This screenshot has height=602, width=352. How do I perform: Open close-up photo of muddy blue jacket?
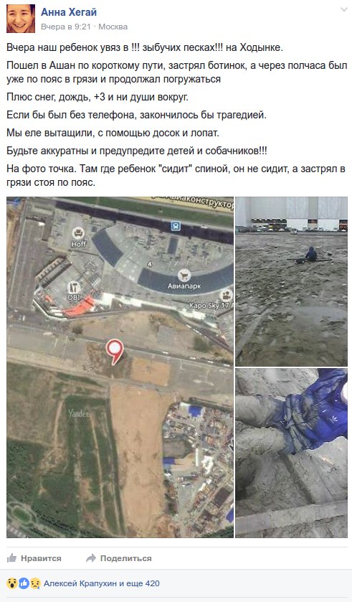click(291, 453)
